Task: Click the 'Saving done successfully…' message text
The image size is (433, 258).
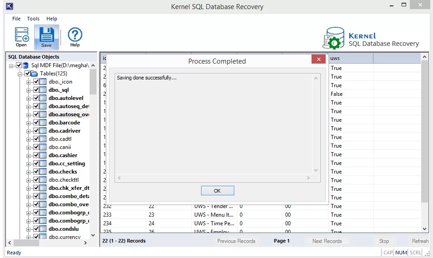Action: (x=146, y=78)
